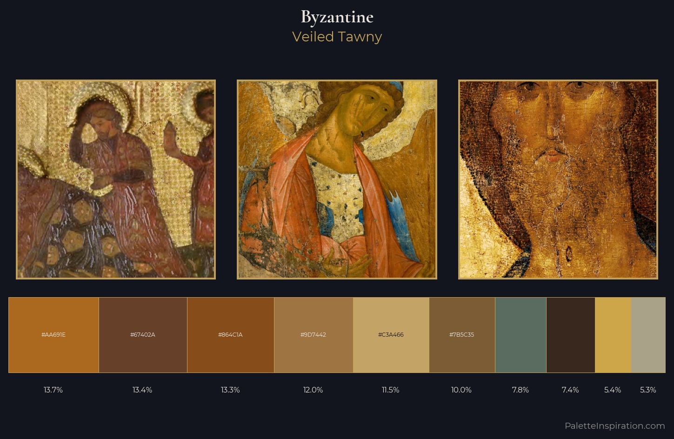674x439 pixels.
Task: Click the 13.7% percentage label
Action: click(x=53, y=390)
